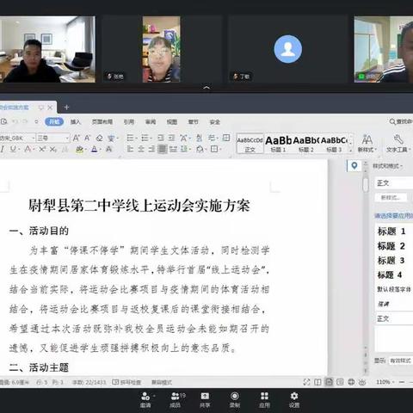Apply superscript formatting
This screenshot has height=413, width=413.
[42, 149]
